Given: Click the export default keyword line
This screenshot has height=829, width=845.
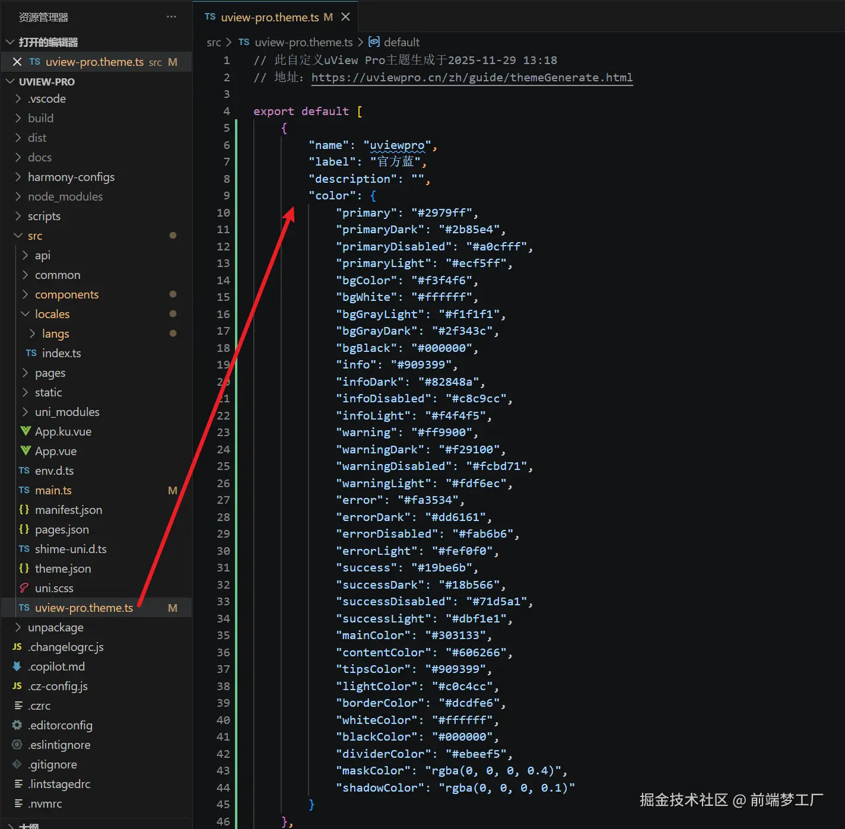Looking at the screenshot, I should [307, 111].
